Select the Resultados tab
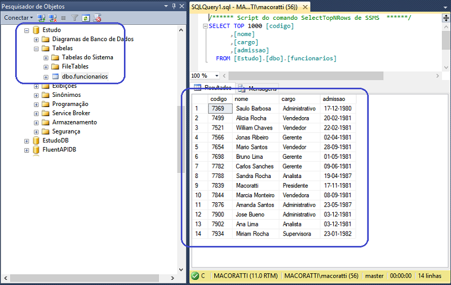 pyautogui.click(x=213, y=88)
